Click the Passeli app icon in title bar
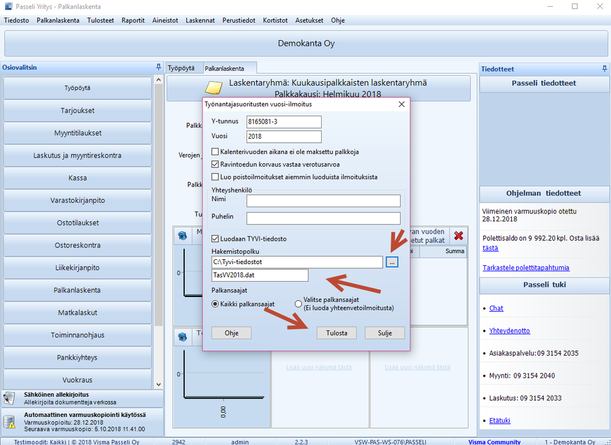The height and width of the screenshot is (445, 611). (x=8, y=6)
